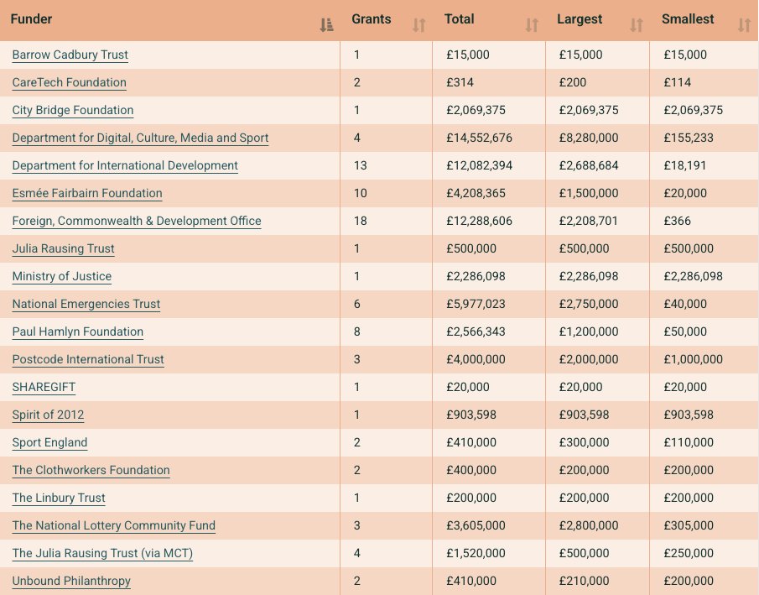Select grants count 18 cell
The height and width of the screenshot is (595, 759).
tap(387, 221)
